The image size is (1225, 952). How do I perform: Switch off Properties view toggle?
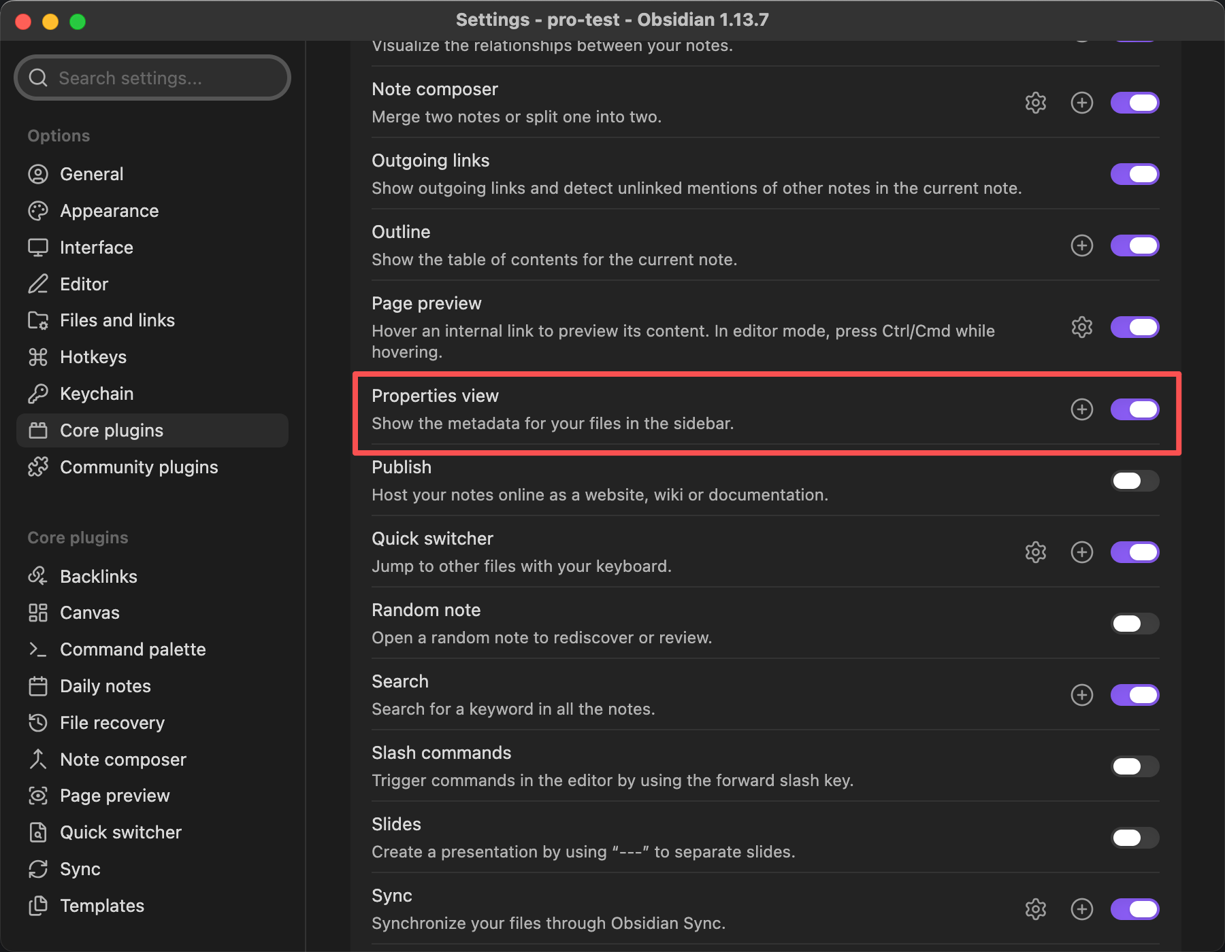tap(1134, 409)
